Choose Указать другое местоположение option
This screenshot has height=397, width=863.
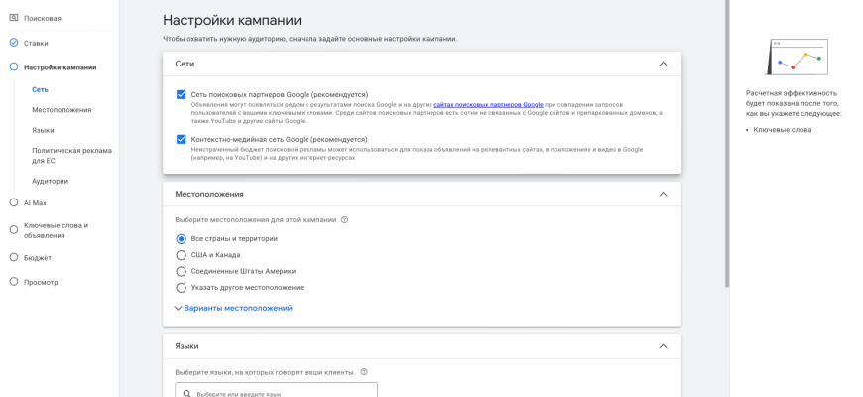click(181, 287)
